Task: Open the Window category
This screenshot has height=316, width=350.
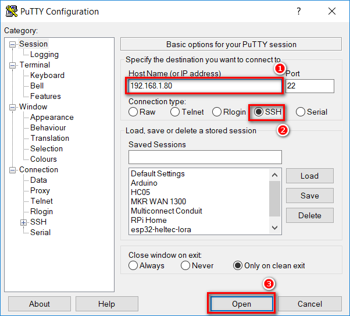Action: (33, 107)
